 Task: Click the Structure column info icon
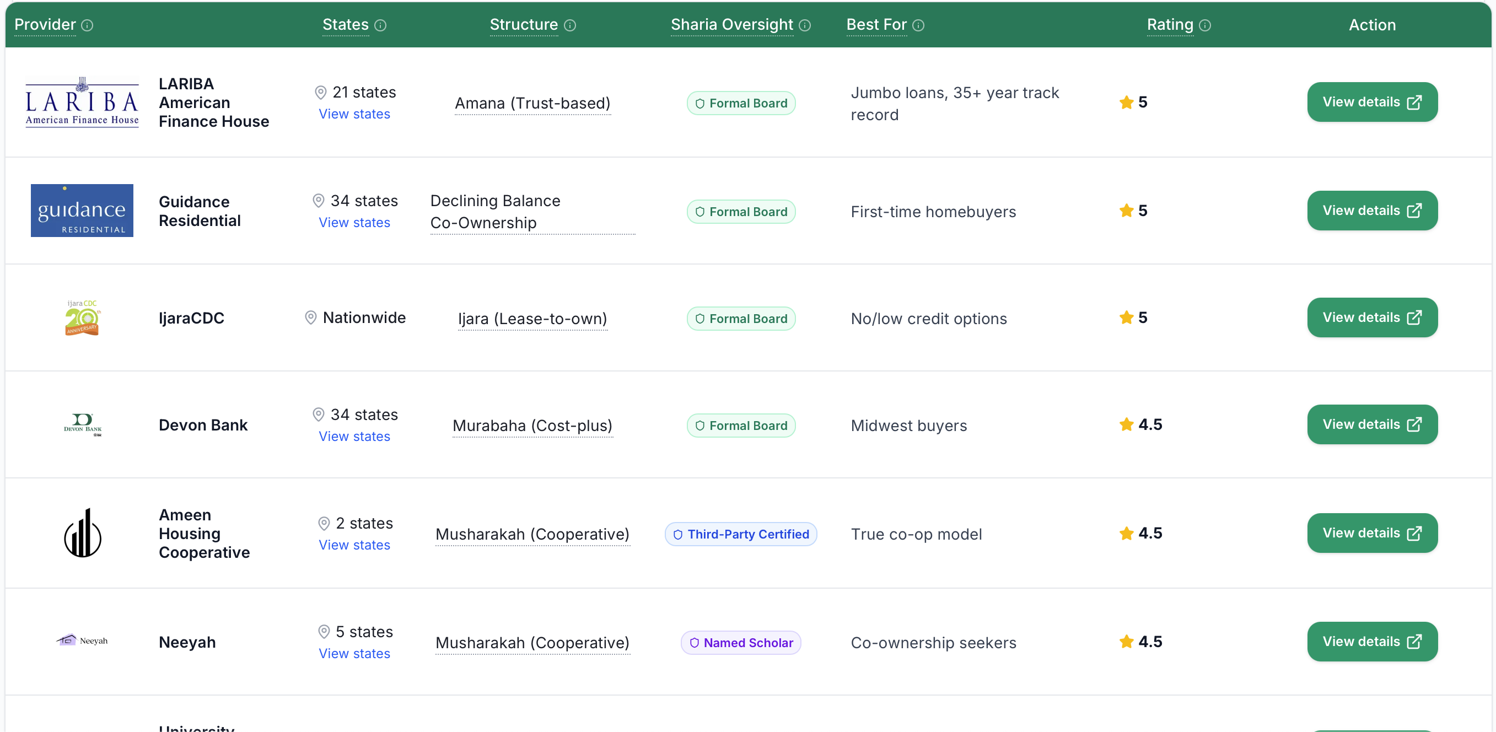[x=571, y=25]
